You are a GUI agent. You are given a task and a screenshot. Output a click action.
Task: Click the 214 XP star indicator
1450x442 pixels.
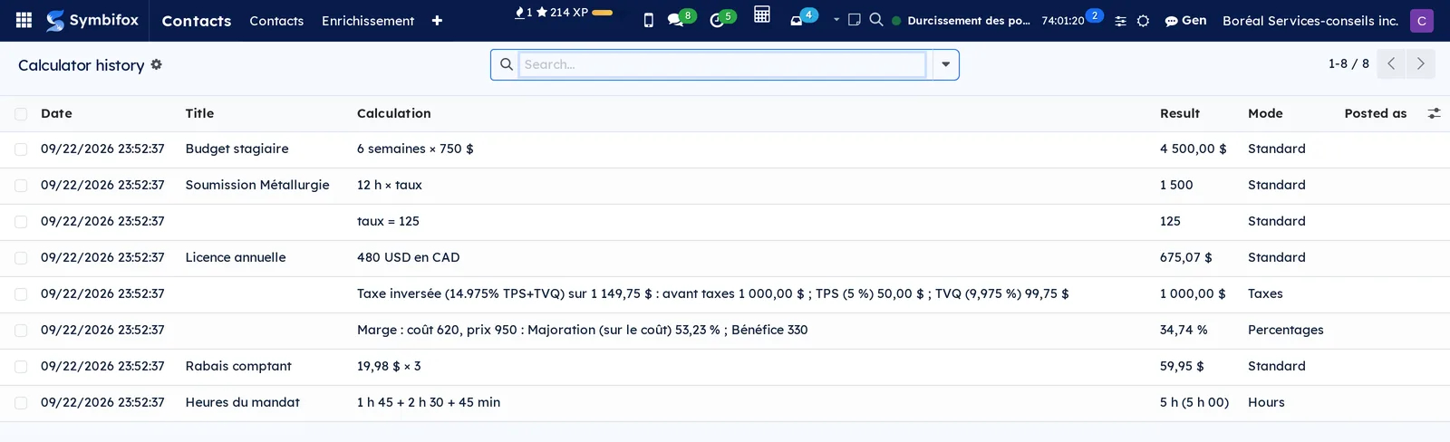(x=562, y=13)
